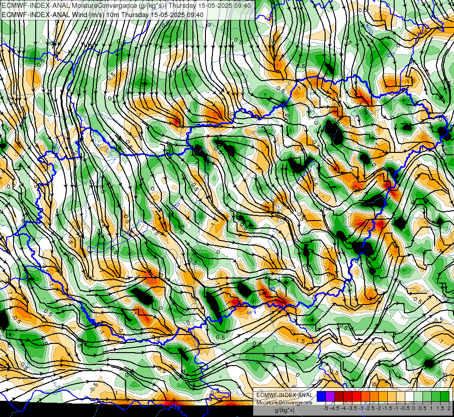
Task: Pick the bright red swatch between -3.5 and -3
Action: 357,397
